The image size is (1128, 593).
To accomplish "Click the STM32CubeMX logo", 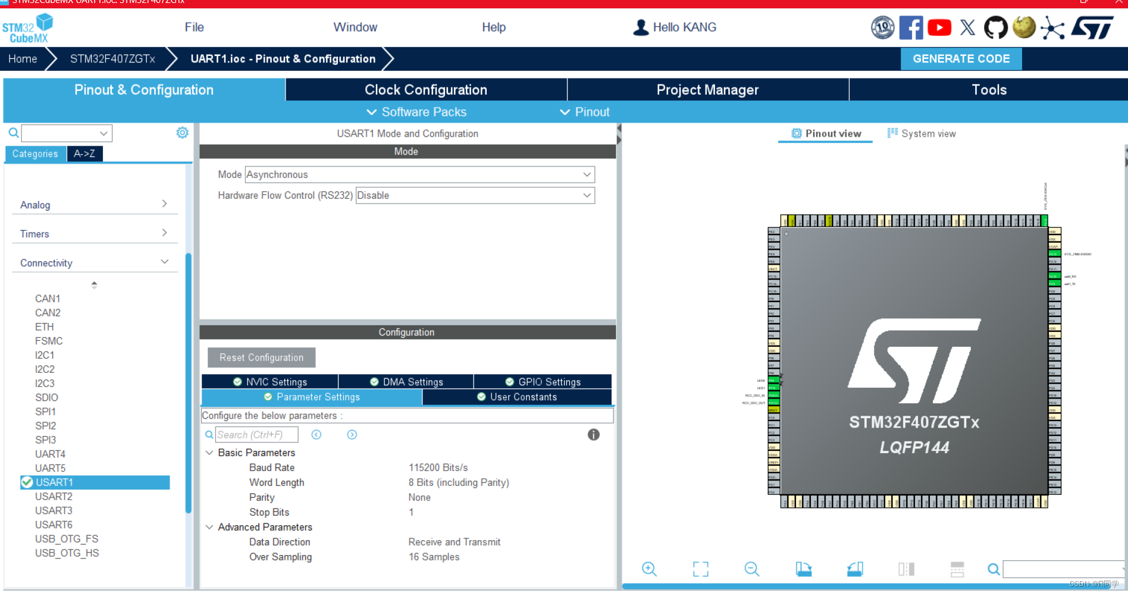I will tap(27, 28).
